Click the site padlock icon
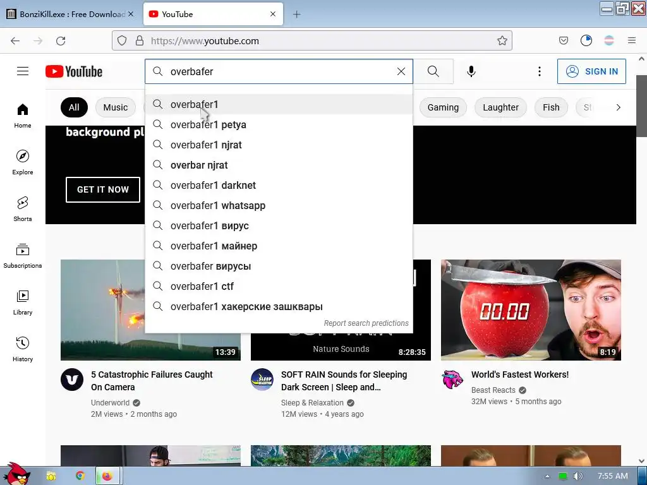This screenshot has height=485, width=647. click(140, 40)
